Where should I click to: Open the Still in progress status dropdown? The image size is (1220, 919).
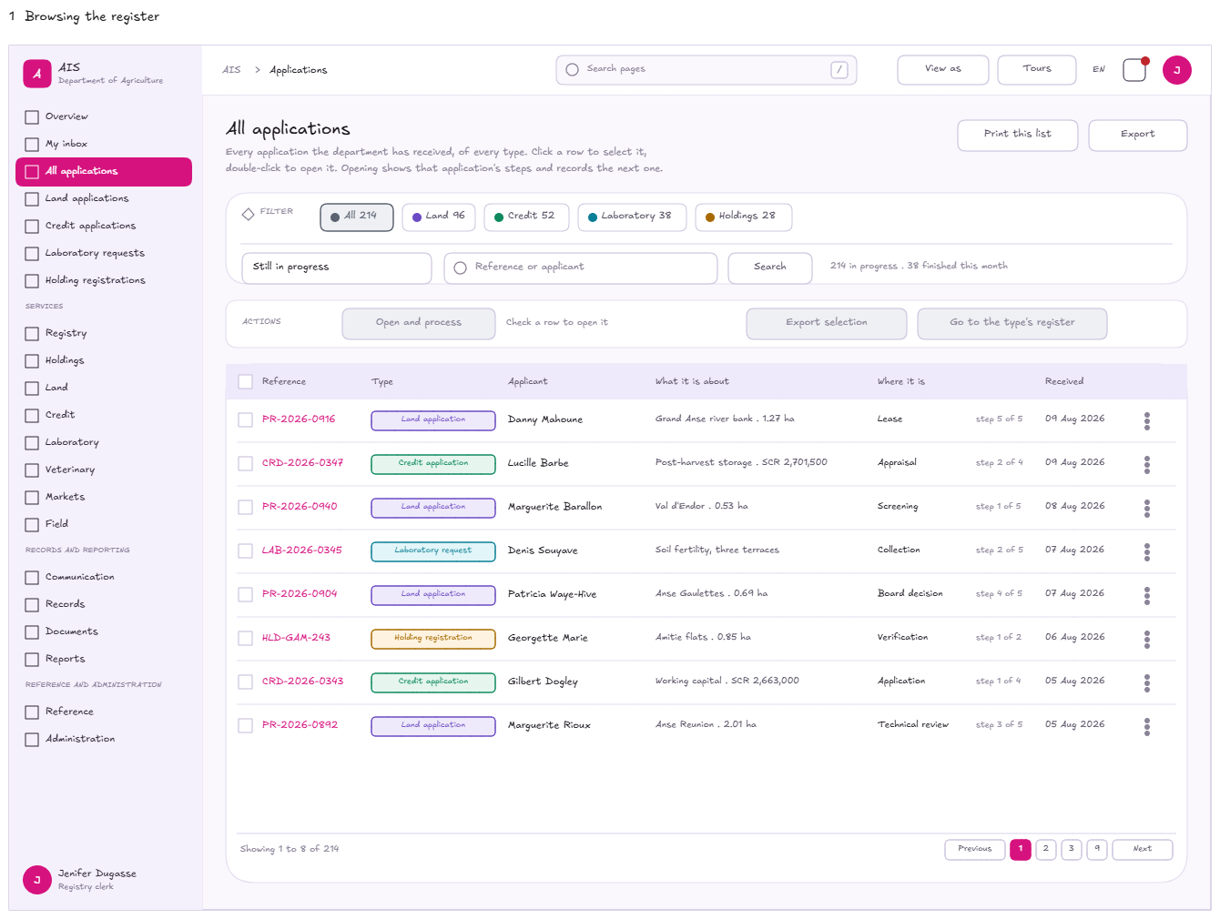click(x=337, y=268)
